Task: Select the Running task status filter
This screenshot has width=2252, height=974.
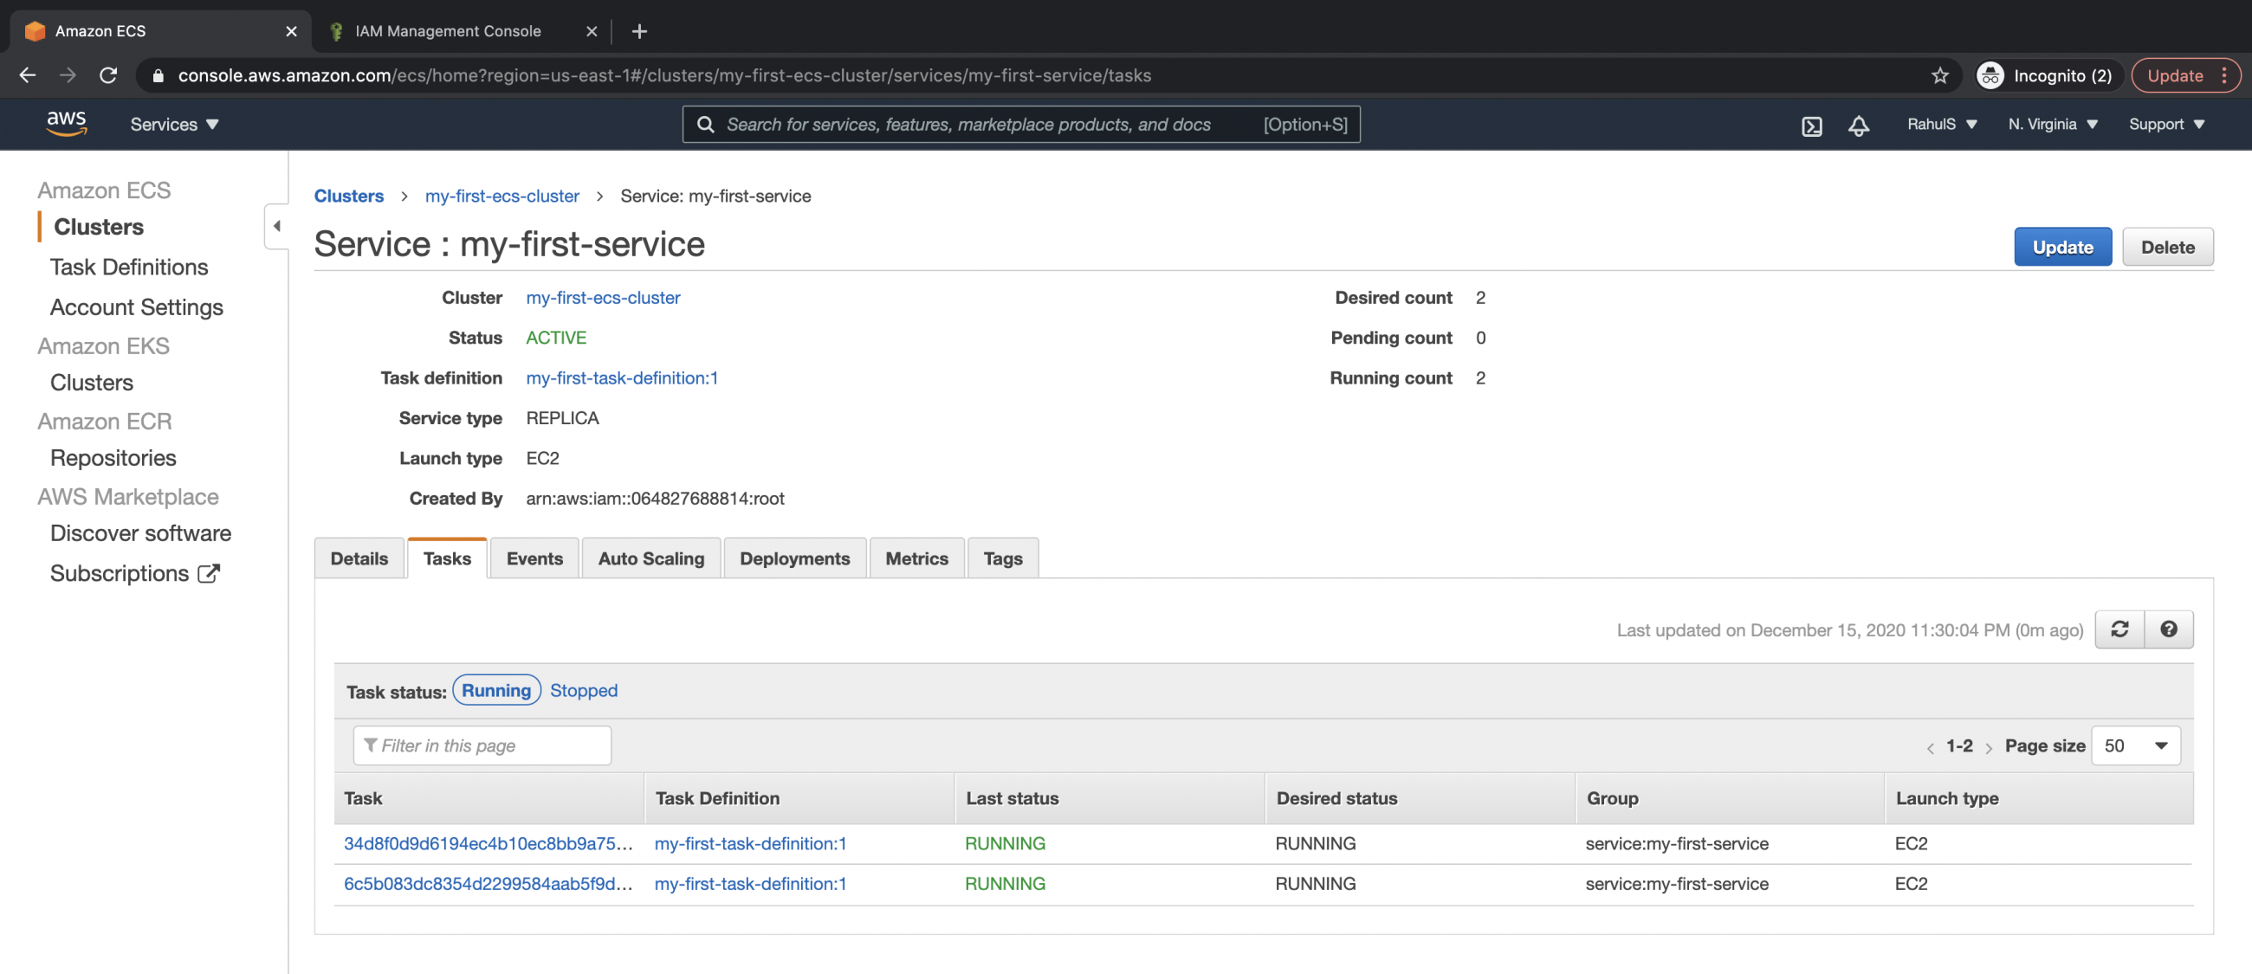Action: click(x=495, y=689)
